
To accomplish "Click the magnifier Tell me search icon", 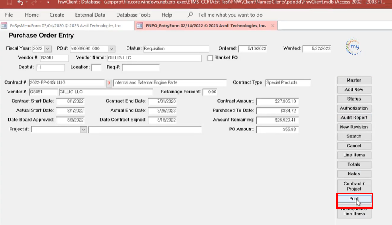I will click(190, 15).
